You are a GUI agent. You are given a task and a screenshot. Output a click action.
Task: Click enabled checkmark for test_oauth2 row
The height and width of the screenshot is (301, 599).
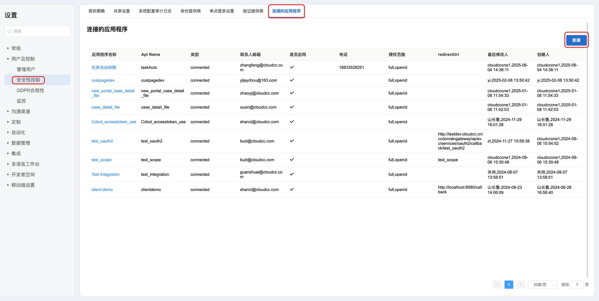[x=292, y=141]
